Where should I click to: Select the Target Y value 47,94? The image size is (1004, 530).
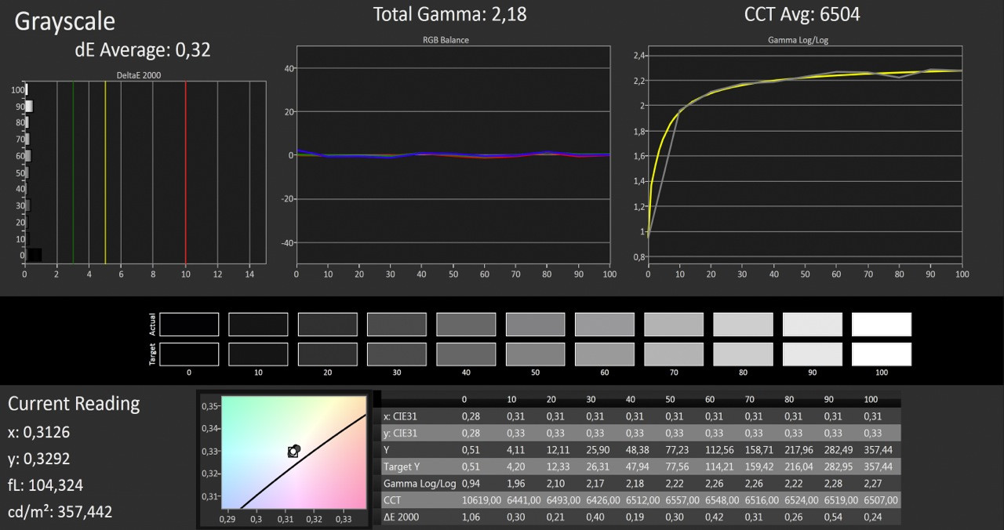click(636, 466)
